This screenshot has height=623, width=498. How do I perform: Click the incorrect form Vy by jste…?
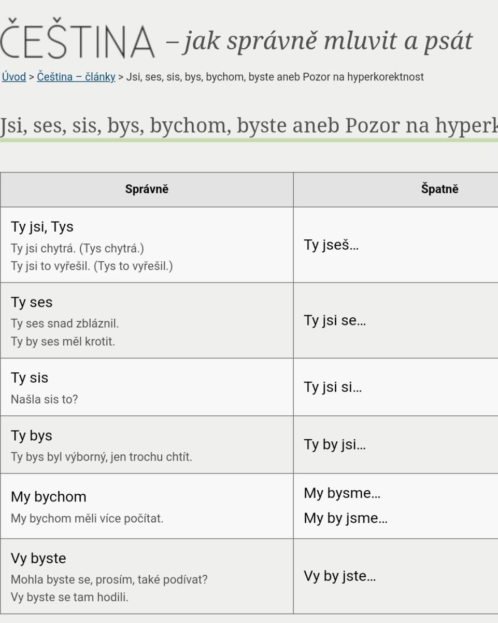coord(340,576)
